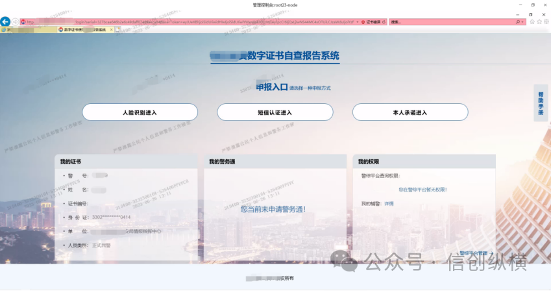This screenshot has width=551, height=291.
Task: Select the 数字证书 report system tab
Action: (84, 30)
